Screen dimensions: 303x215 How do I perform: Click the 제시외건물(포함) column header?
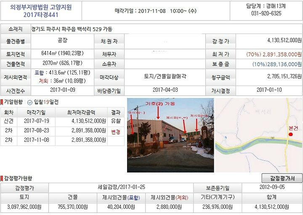pos(121,197)
